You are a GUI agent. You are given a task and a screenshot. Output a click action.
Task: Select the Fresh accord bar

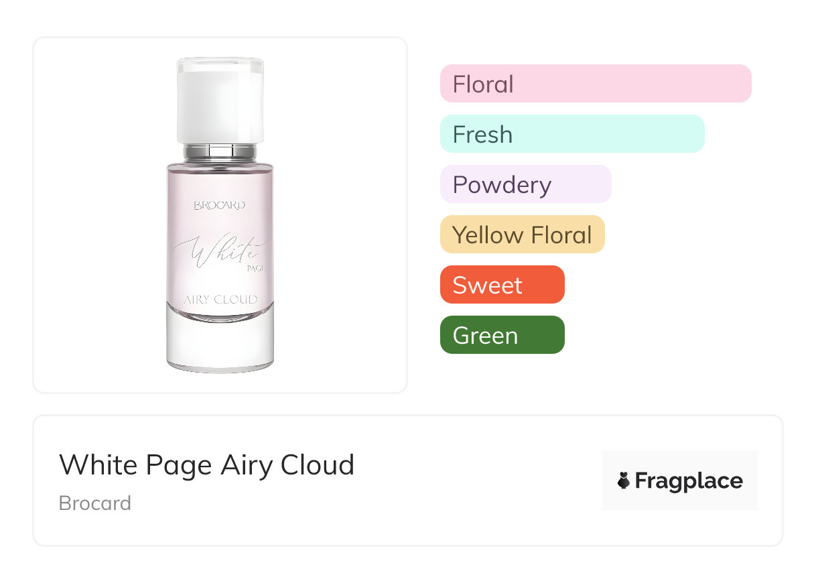pos(571,134)
